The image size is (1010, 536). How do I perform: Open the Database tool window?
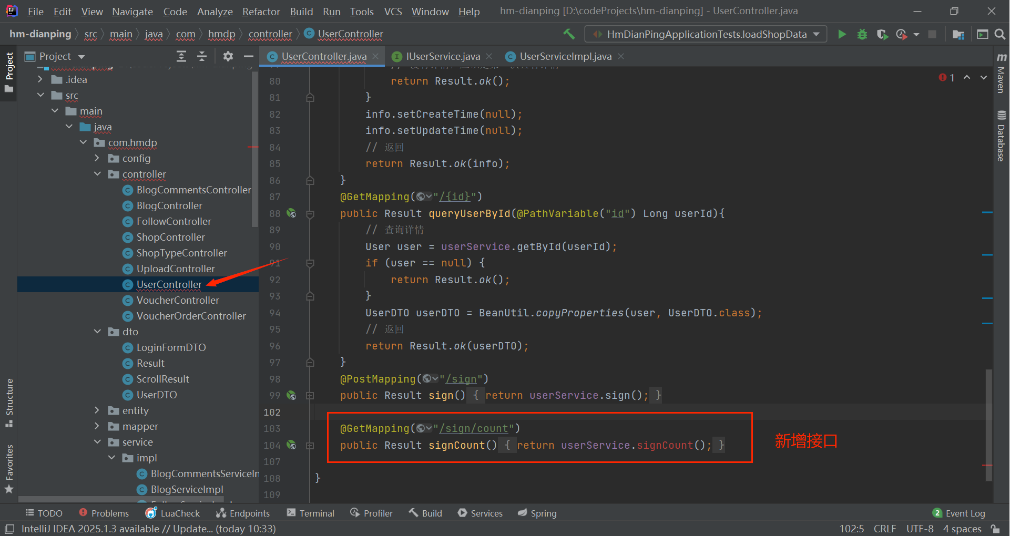pos(1001,136)
